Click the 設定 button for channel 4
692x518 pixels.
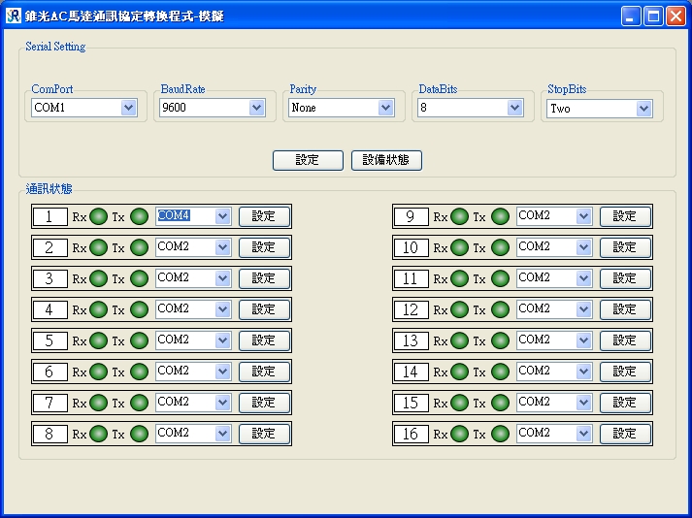coord(264,309)
